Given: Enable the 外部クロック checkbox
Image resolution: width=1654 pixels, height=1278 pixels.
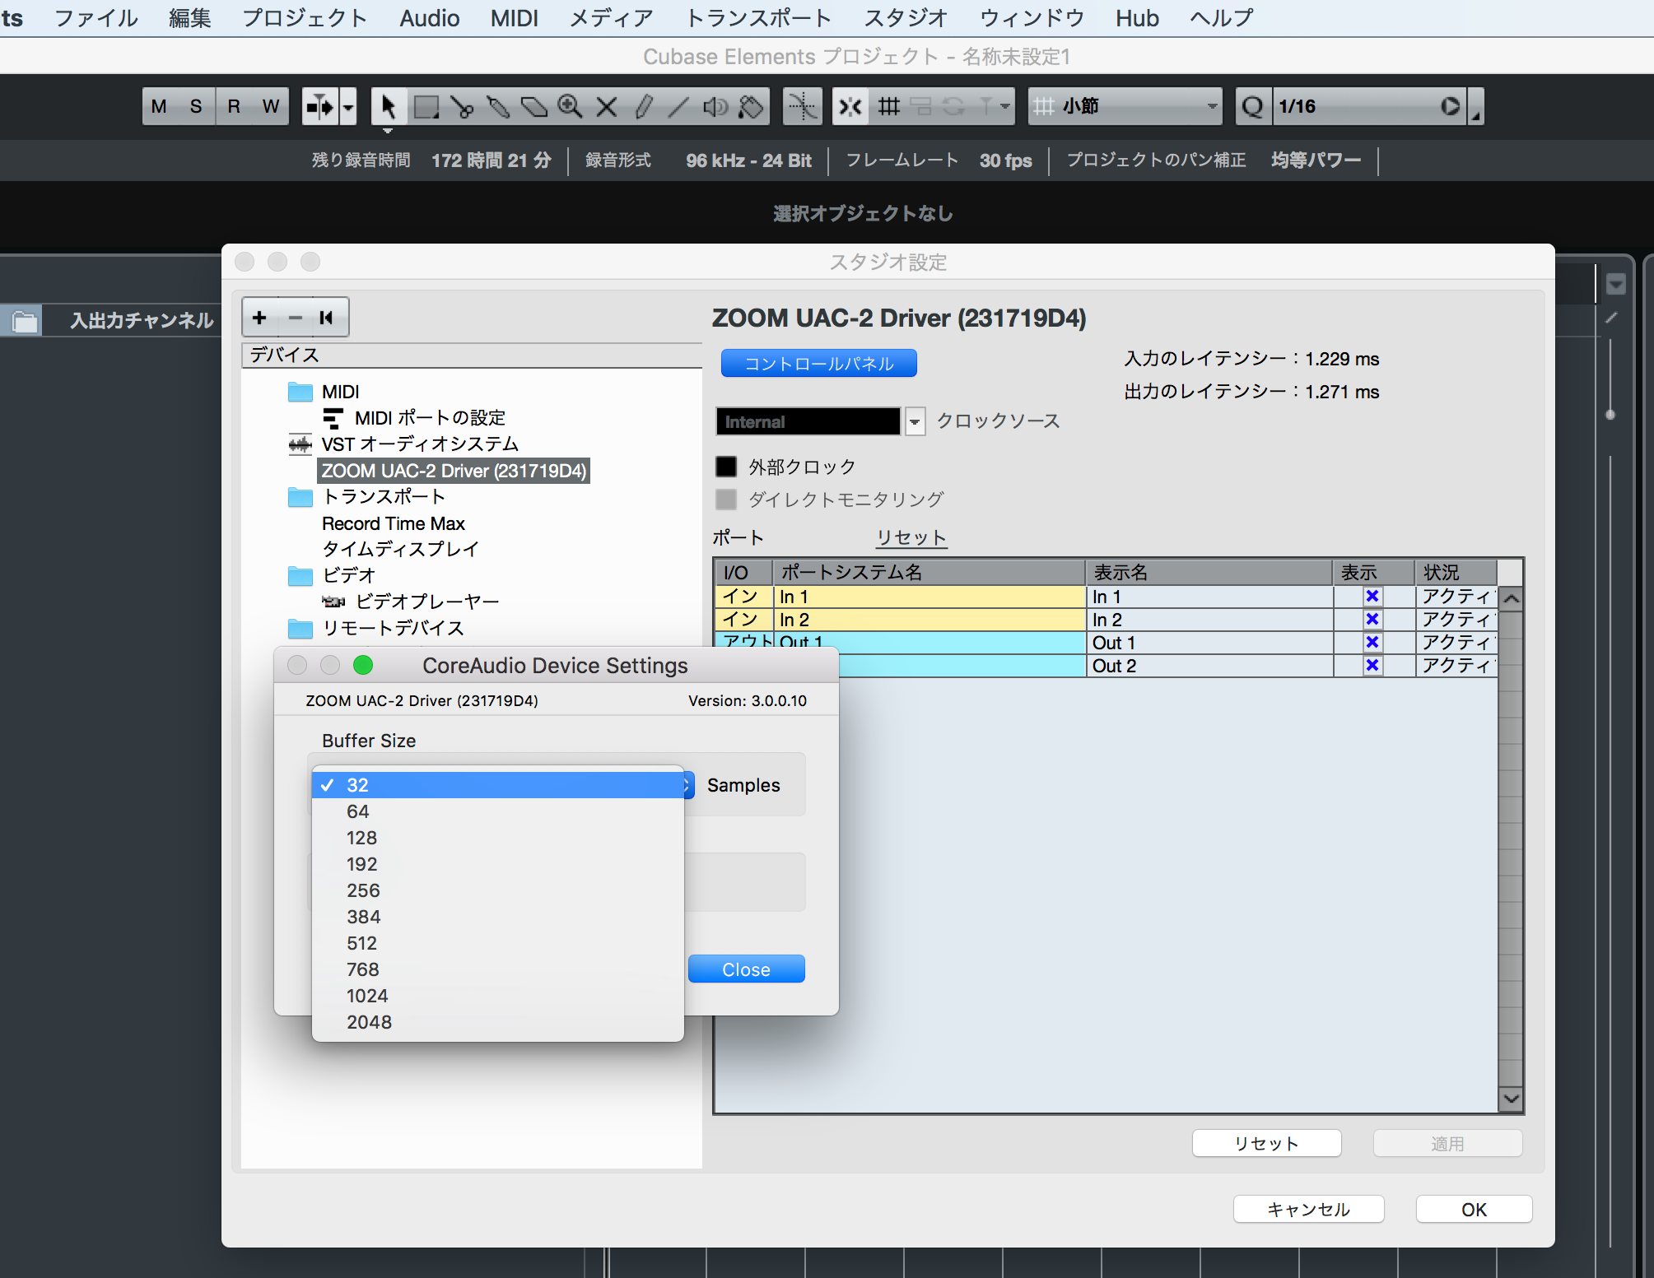Looking at the screenshot, I should (x=726, y=467).
